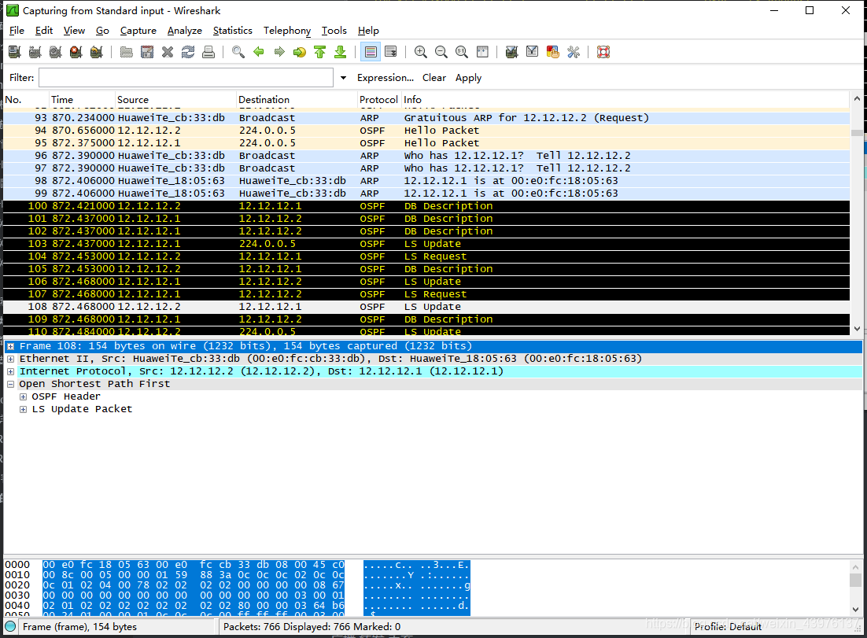Select packet 100 DB Description row

pyautogui.click(x=426, y=205)
